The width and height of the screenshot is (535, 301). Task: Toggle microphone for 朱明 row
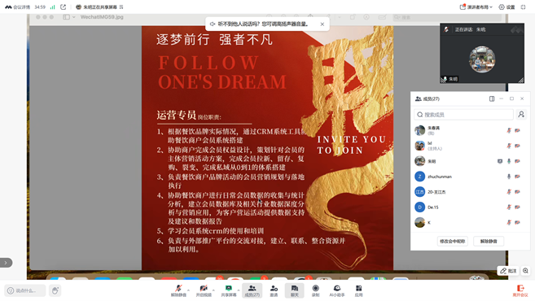[509, 161]
